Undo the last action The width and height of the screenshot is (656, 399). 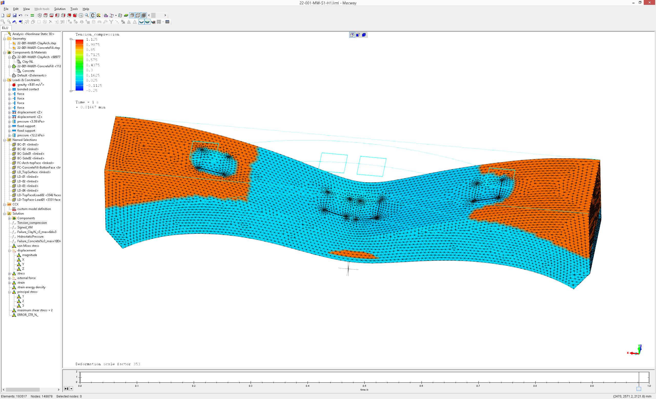20,15
